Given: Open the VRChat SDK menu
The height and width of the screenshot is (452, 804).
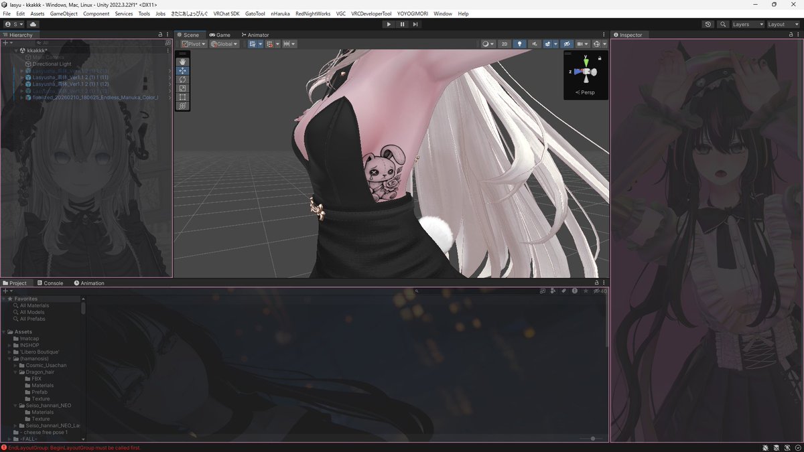Looking at the screenshot, I should coord(226,13).
